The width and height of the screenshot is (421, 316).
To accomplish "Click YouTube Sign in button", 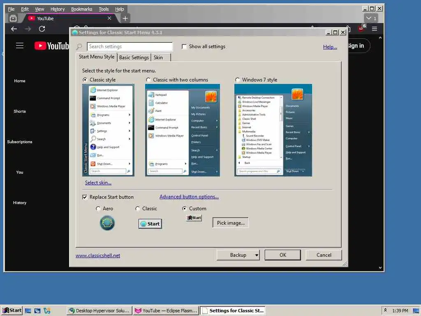I will tap(359, 46).
